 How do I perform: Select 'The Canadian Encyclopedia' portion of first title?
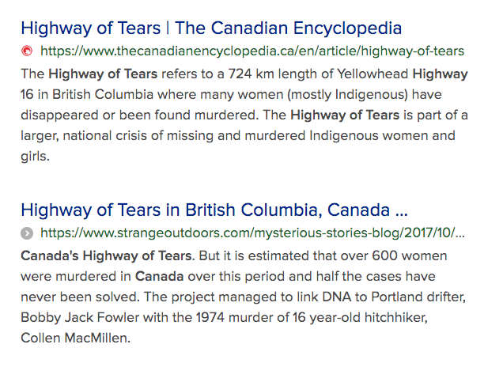coord(289,28)
